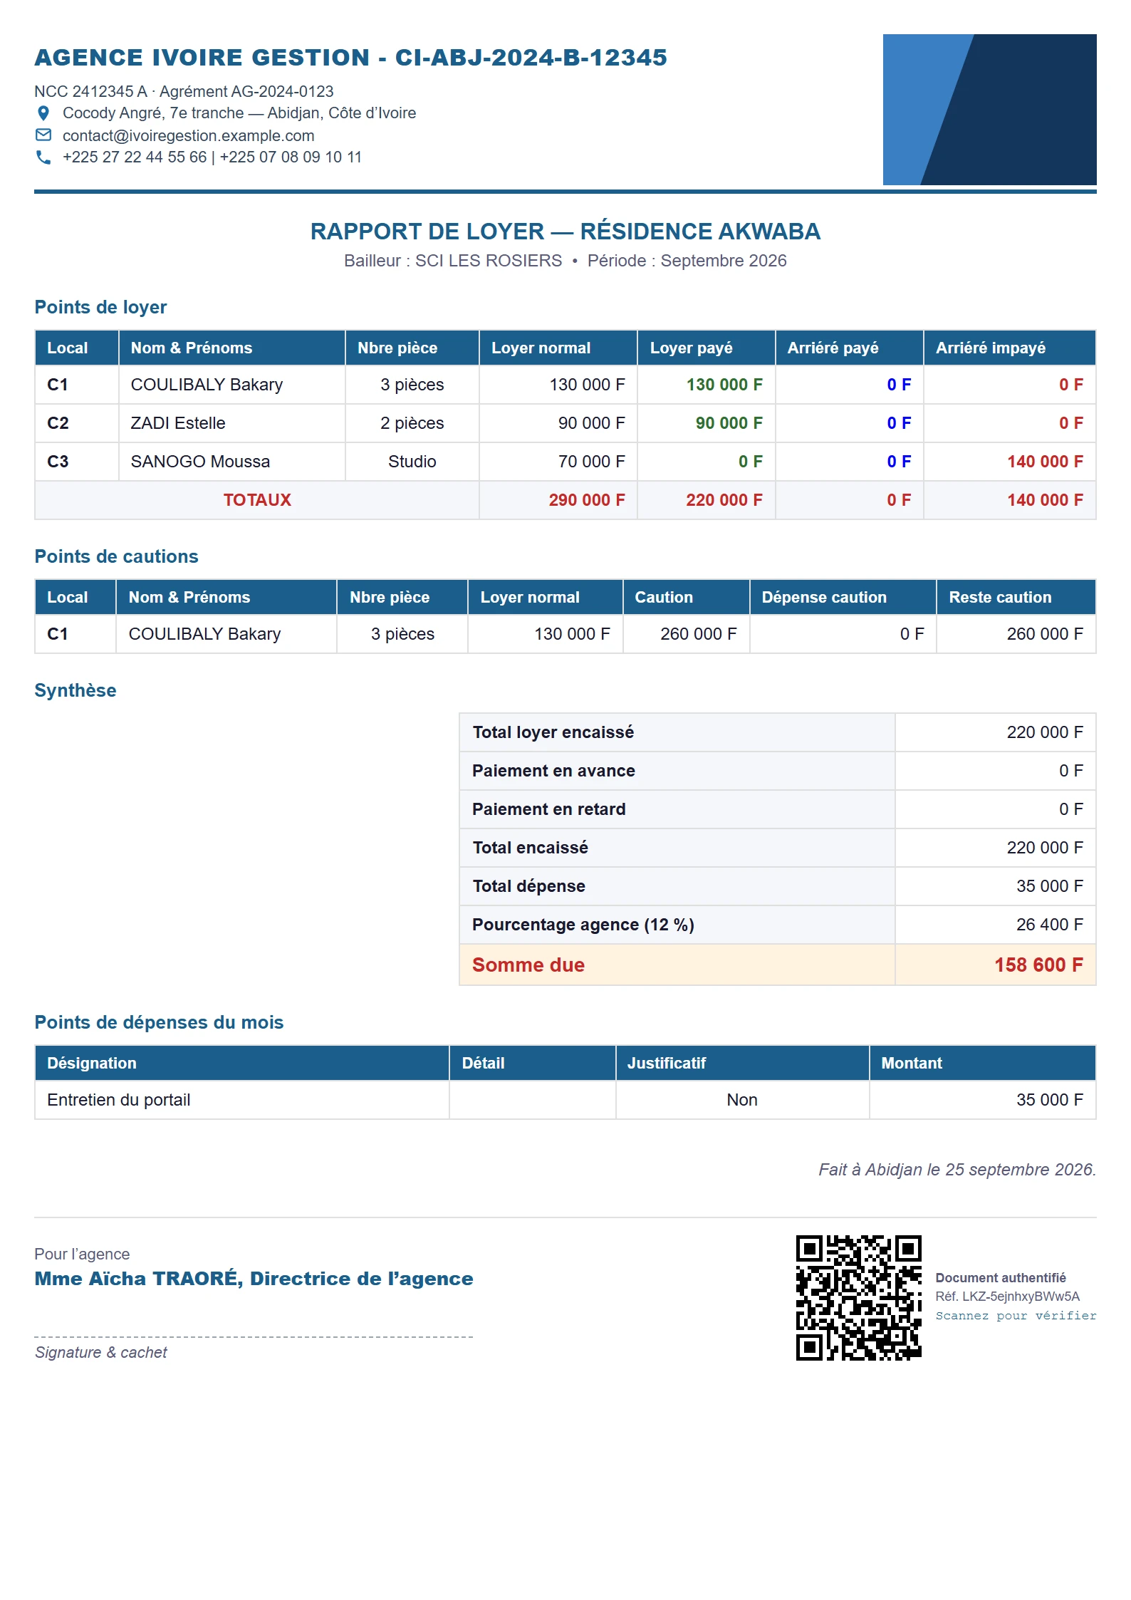Image resolution: width=1131 pixels, height=1600 pixels.
Task: Click the blue agency logo graphic
Action: (x=989, y=110)
